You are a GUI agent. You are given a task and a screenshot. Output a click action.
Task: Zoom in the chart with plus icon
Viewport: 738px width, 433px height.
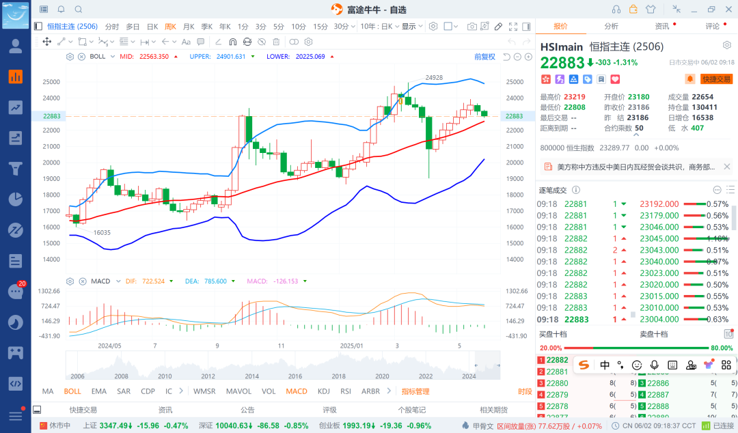click(x=528, y=57)
